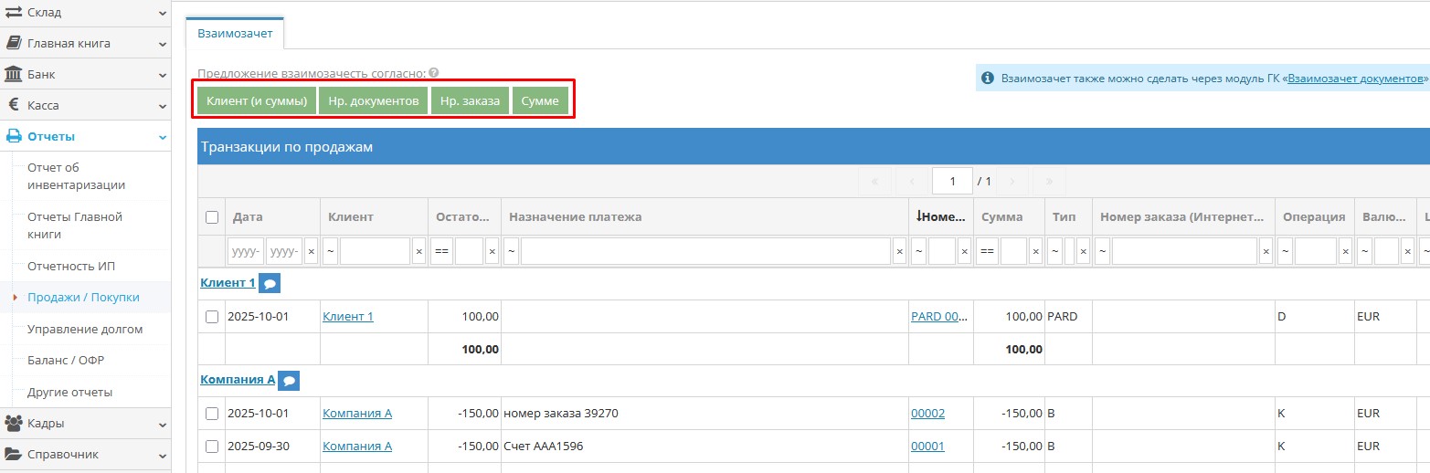Toggle the select-all checkbox in table header

coord(212,217)
